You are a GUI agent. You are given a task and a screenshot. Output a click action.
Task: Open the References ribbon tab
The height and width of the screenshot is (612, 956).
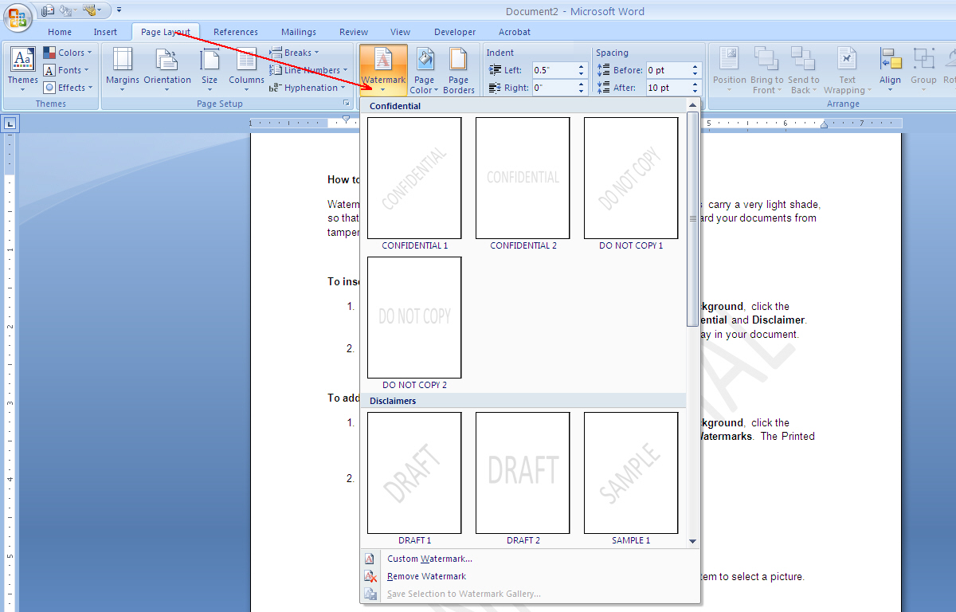(x=235, y=32)
